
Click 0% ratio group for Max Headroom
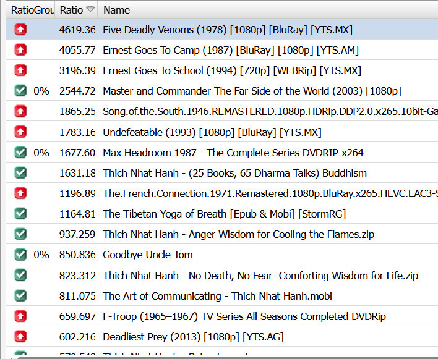[41, 153]
